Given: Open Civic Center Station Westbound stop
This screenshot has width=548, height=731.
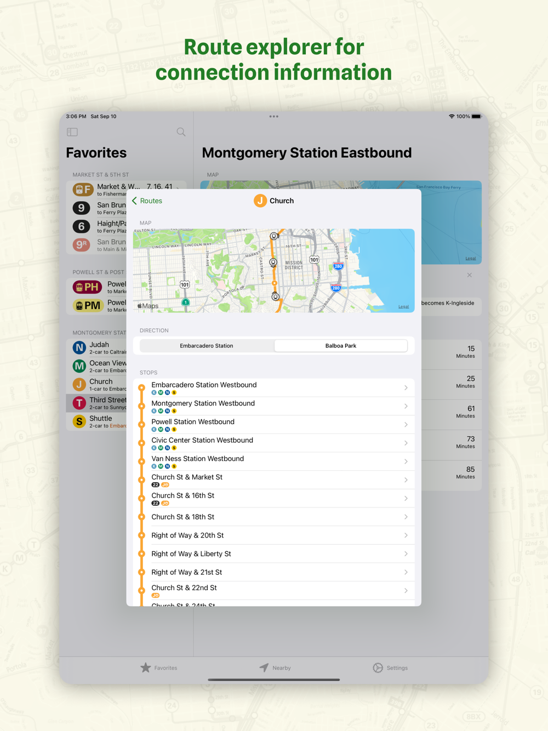Looking at the screenshot, I should tap(274, 443).
